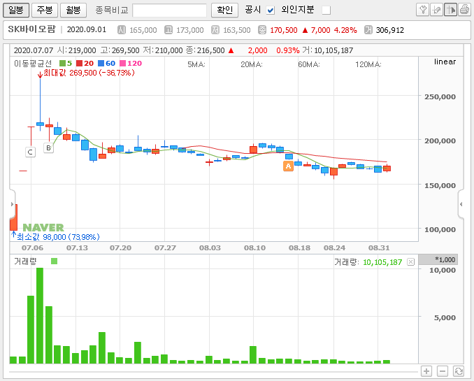Click the tallest volume bar
The width and height of the screenshot is (474, 381).
coord(40,315)
